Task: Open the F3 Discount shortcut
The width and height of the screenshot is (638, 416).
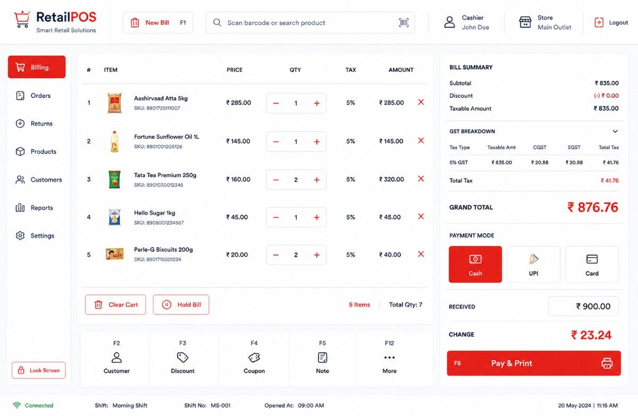Action: click(x=183, y=359)
